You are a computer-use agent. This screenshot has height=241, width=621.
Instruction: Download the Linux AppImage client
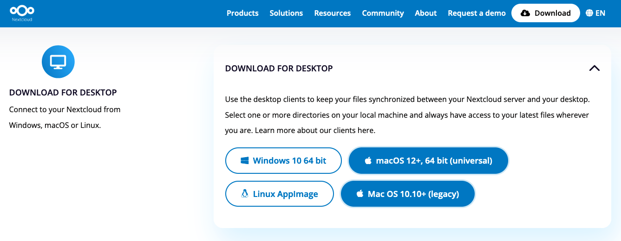point(280,194)
